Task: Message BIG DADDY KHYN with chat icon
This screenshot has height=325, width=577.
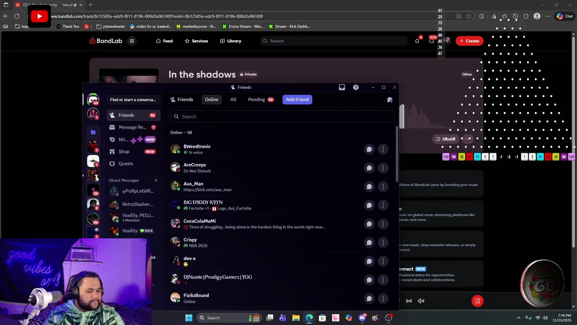Action: click(369, 205)
